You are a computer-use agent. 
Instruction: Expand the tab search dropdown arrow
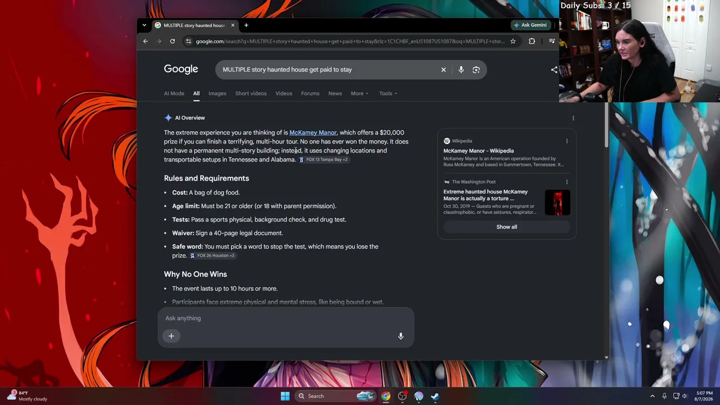click(144, 25)
